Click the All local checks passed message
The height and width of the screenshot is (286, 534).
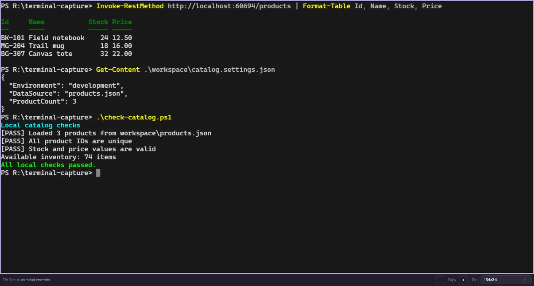click(48, 165)
